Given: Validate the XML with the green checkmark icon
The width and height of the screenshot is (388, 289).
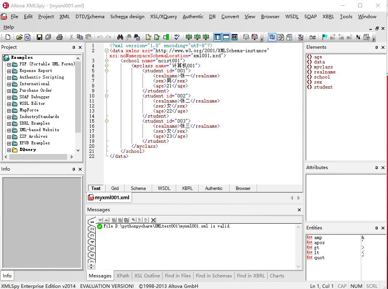Looking at the screenshot, I should [157, 37].
